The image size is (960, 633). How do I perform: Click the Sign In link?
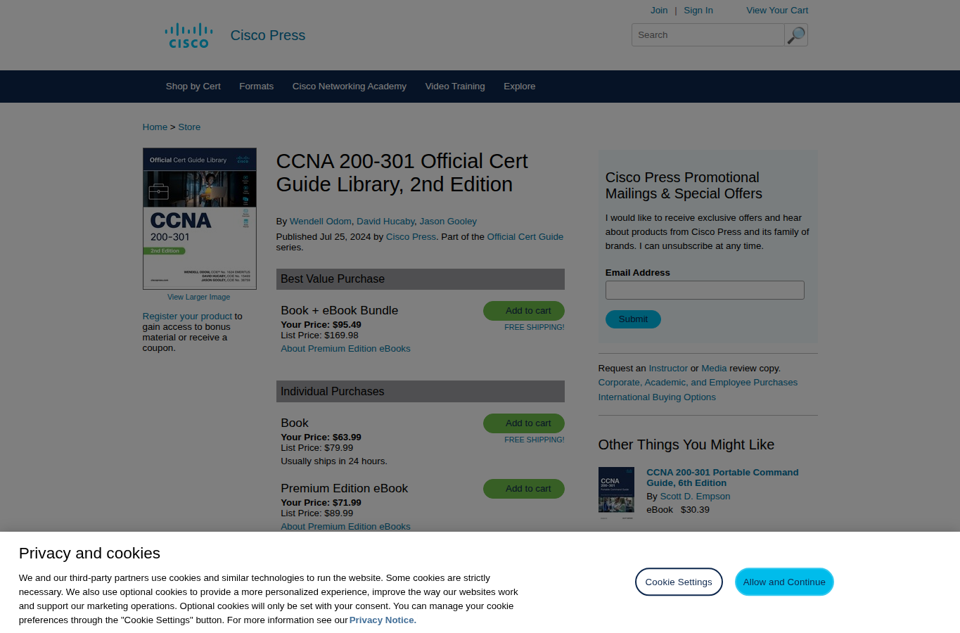[698, 11]
